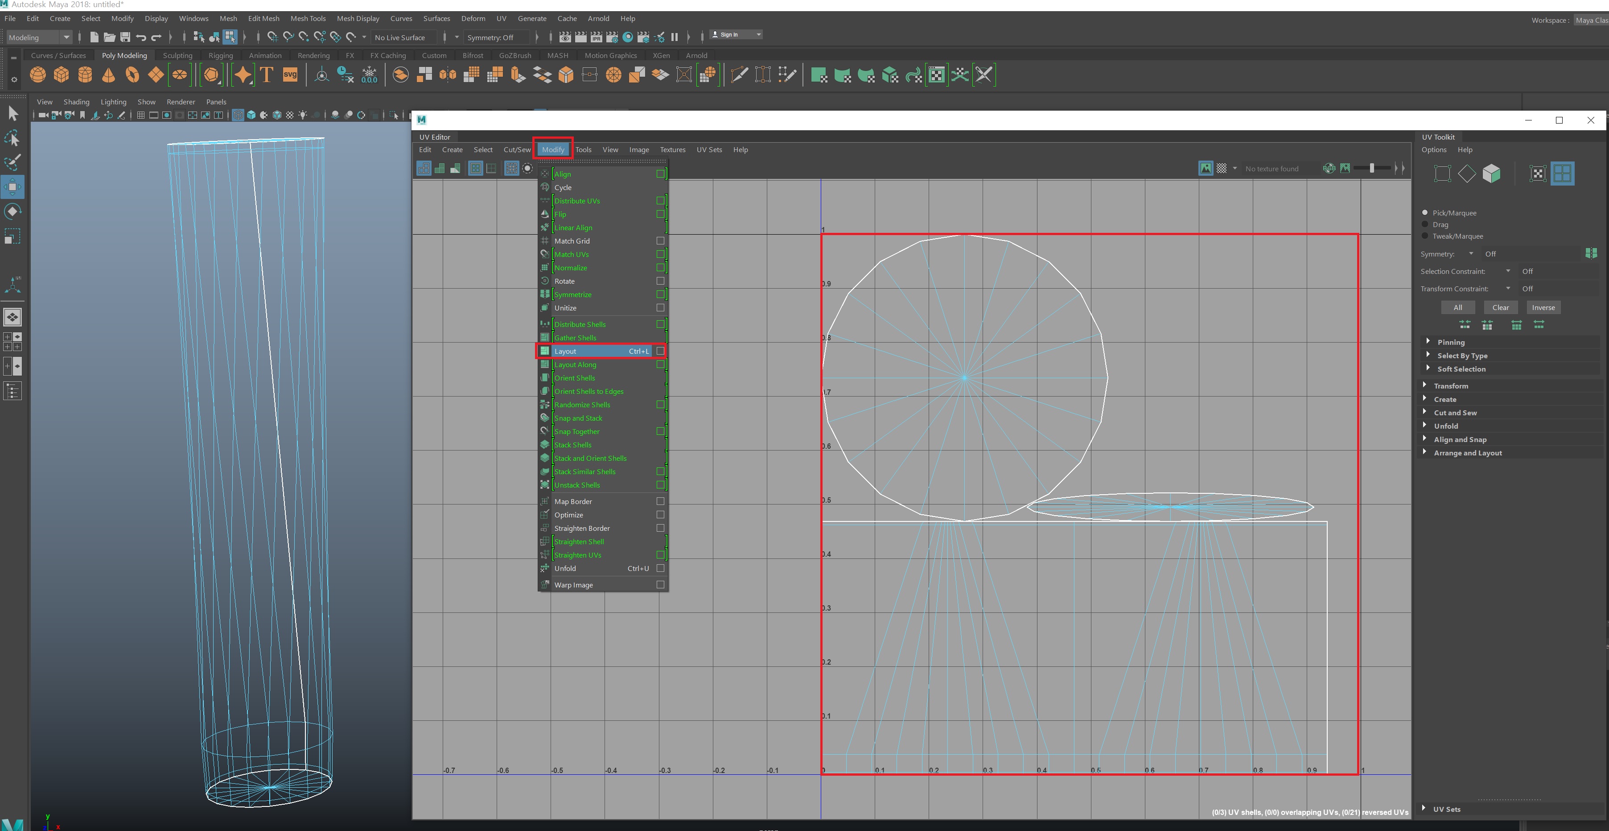Choose the Tweak/Marquee radio option
This screenshot has height=831, width=1609.
(x=1425, y=236)
